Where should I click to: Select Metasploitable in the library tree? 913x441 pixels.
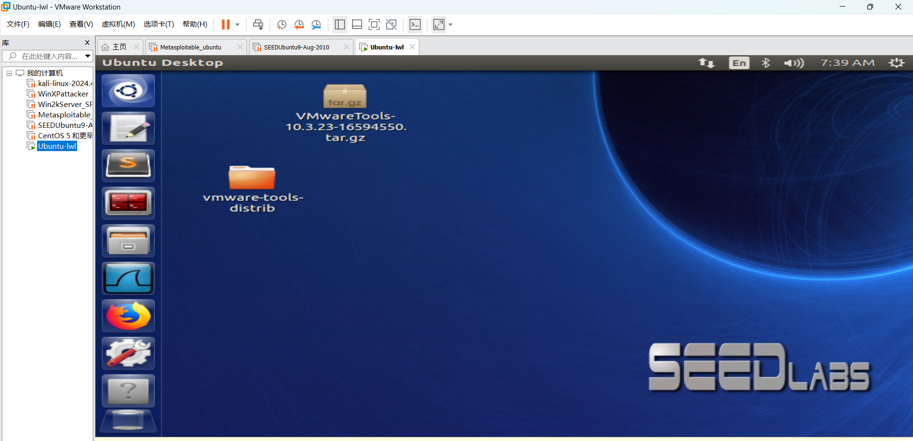60,115
